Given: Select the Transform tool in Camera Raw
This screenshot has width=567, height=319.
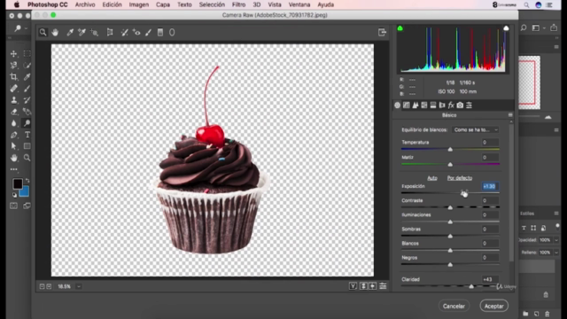Looking at the screenshot, I should pos(110,32).
